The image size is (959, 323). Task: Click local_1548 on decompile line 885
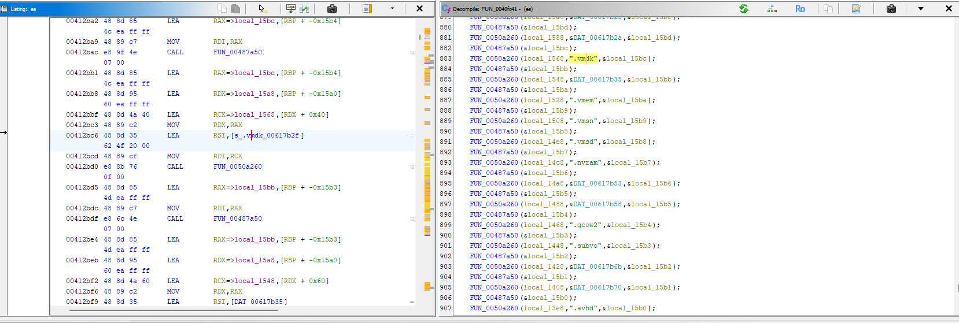[x=544, y=79]
